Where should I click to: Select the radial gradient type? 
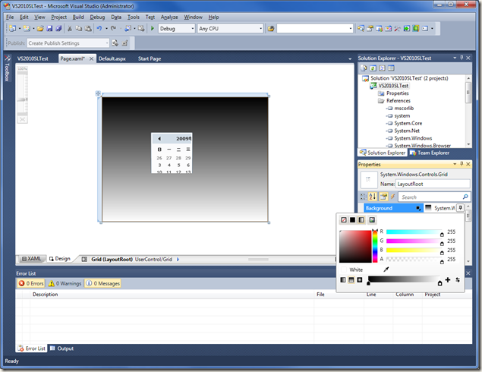359,280
